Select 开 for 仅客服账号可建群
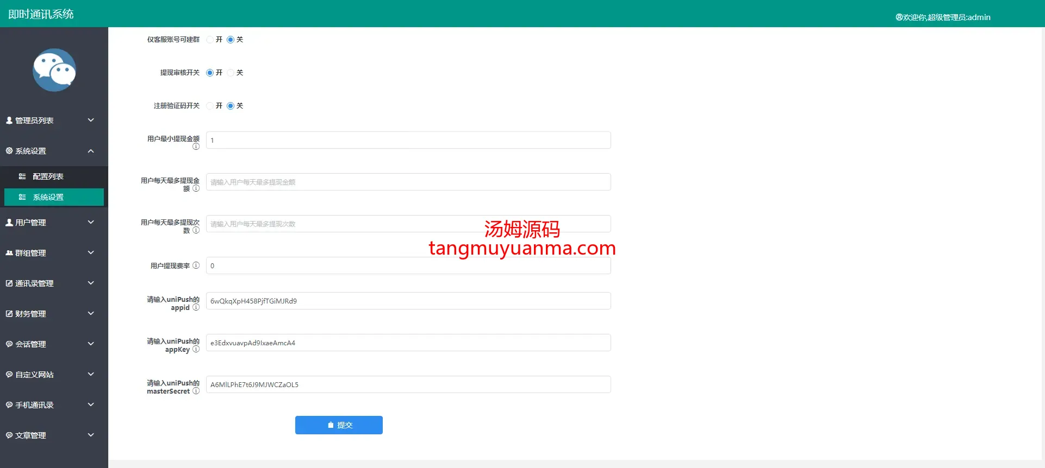Screen dimensions: 1045x468 210,40
